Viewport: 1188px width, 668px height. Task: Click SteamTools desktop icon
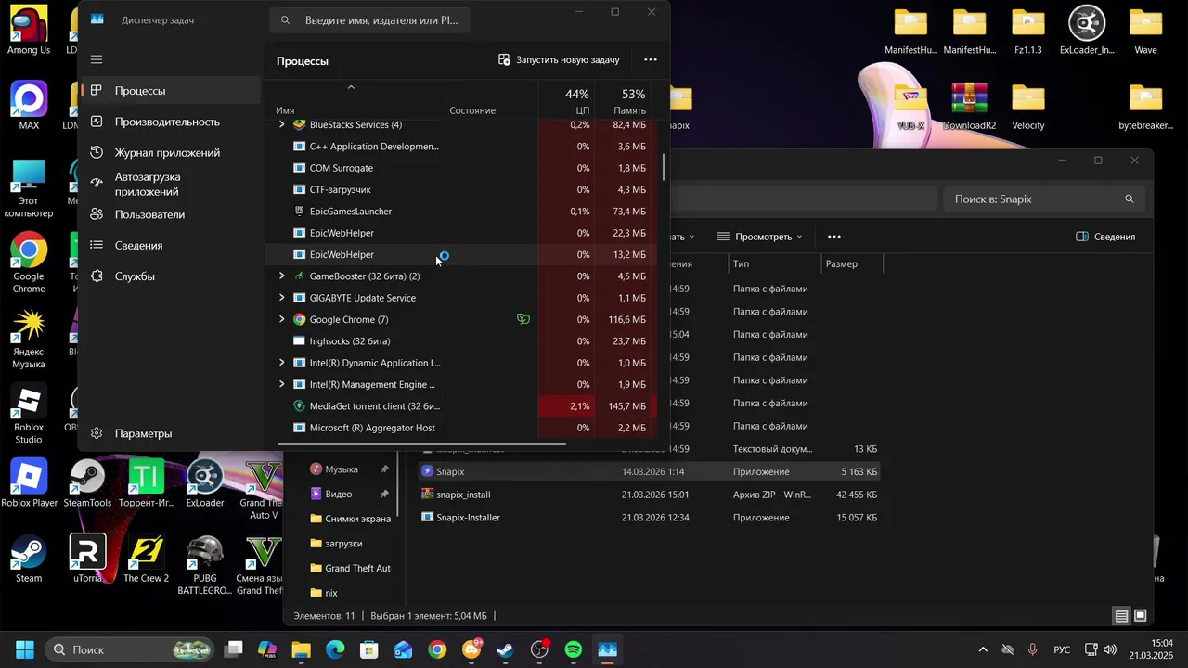click(x=87, y=483)
